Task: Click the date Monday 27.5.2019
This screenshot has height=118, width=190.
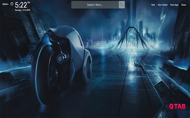Action: pyautogui.click(x=23, y=10)
